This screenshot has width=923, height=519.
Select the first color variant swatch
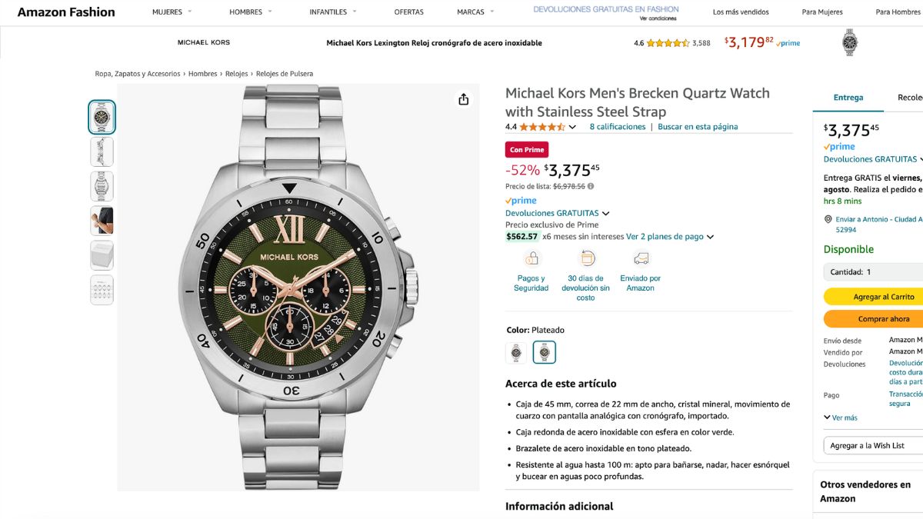click(x=516, y=352)
